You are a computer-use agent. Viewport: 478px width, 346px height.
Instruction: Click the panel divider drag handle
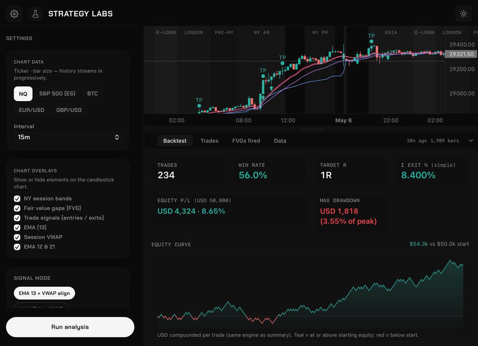pos(313,129)
